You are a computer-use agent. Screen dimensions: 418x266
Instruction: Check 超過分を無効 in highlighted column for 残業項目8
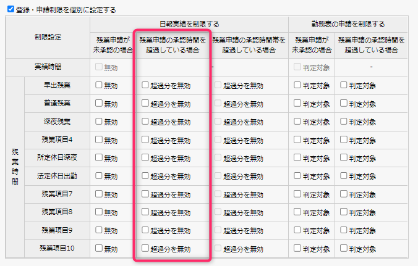(x=145, y=212)
